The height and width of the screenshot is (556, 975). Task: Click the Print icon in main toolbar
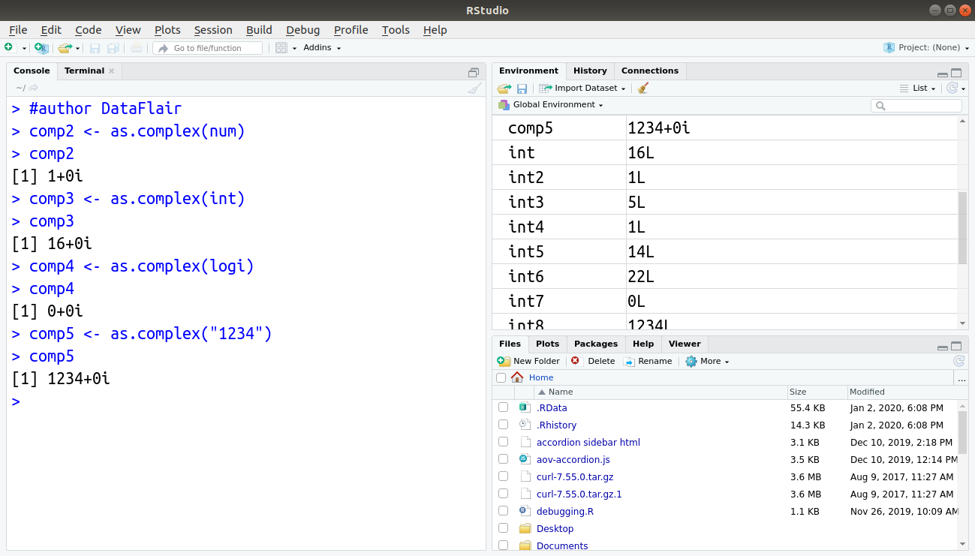pos(136,47)
